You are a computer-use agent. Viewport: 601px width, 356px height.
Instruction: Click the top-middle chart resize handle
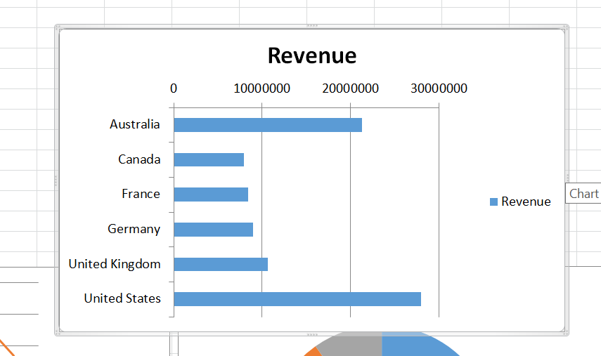click(x=311, y=27)
